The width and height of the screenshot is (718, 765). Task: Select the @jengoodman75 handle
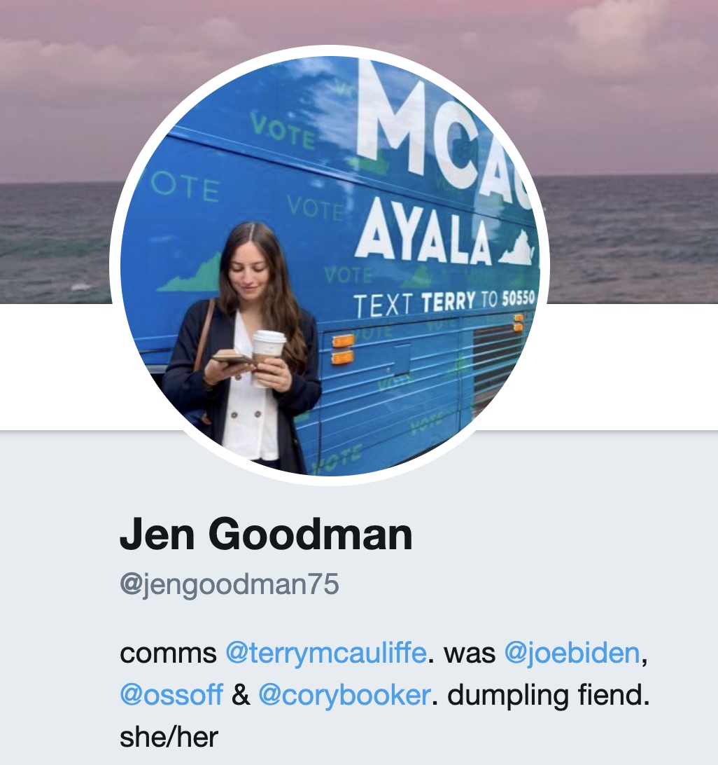229,584
